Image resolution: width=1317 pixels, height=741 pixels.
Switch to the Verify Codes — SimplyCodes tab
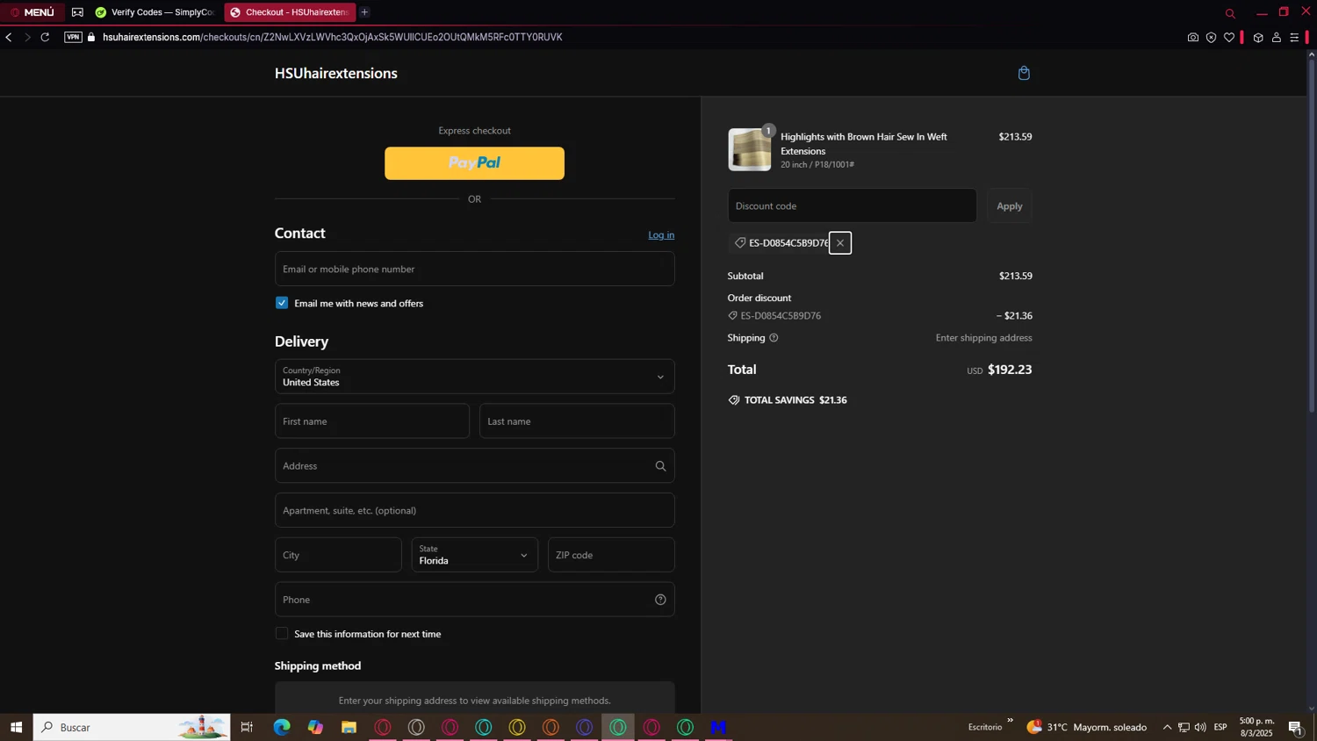[x=155, y=12]
